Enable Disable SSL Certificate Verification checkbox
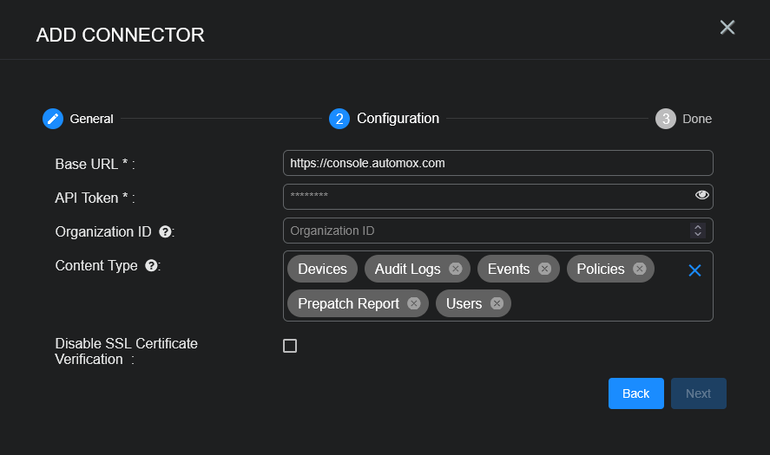Viewport: 770px width, 455px height. (290, 346)
